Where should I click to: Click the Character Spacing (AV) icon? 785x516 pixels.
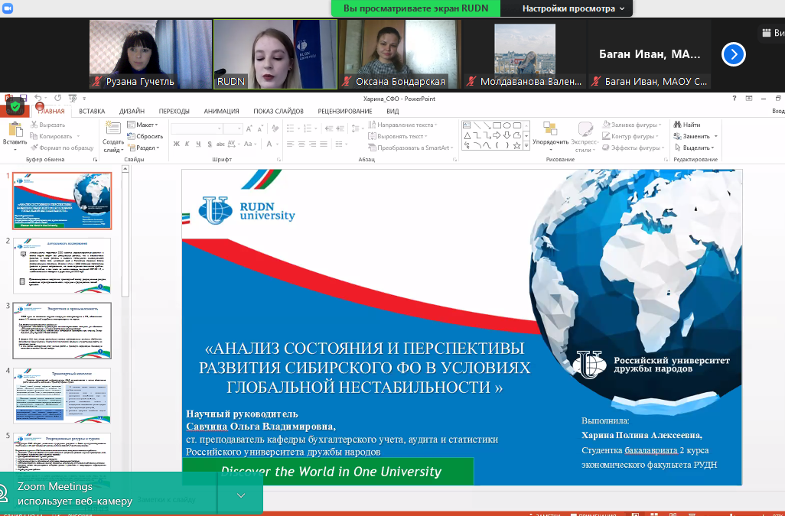pyautogui.click(x=233, y=144)
